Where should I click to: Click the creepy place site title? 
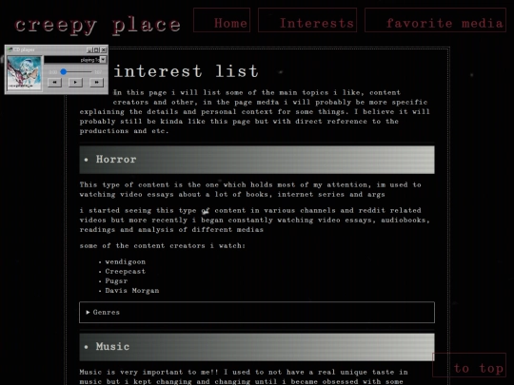(x=97, y=26)
